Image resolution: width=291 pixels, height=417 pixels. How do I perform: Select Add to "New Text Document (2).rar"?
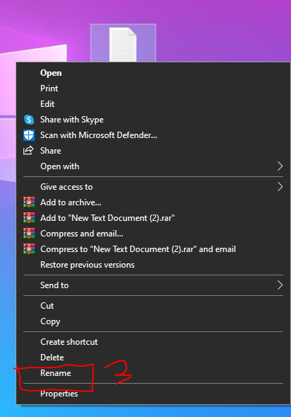(153, 218)
